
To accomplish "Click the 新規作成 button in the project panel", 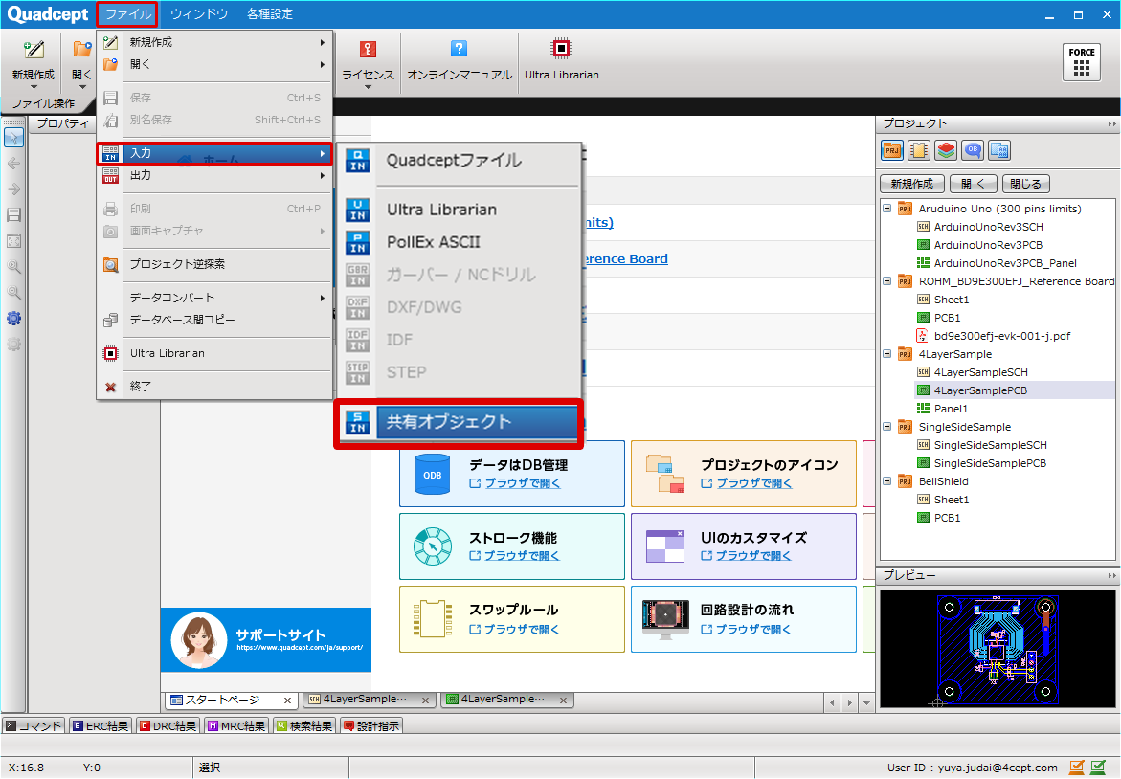I will [x=911, y=184].
